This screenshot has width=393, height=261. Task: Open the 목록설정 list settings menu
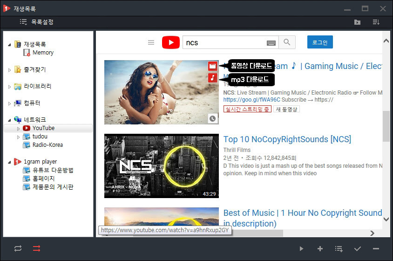tap(37, 22)
